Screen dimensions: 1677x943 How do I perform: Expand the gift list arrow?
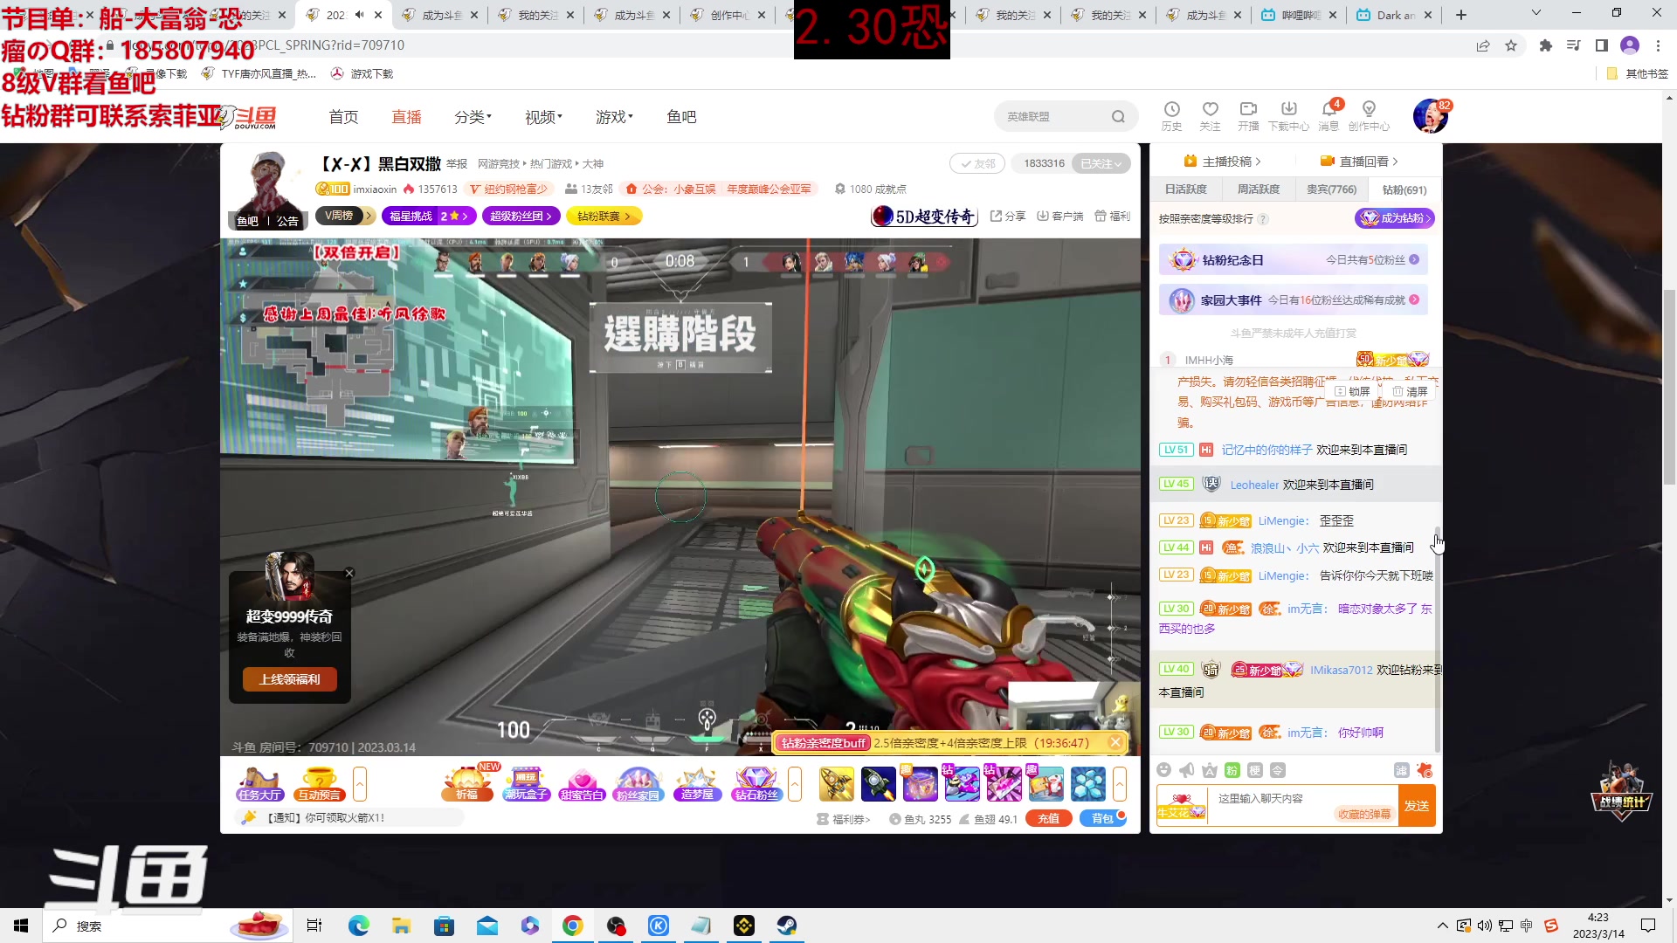coord(1120,783)
